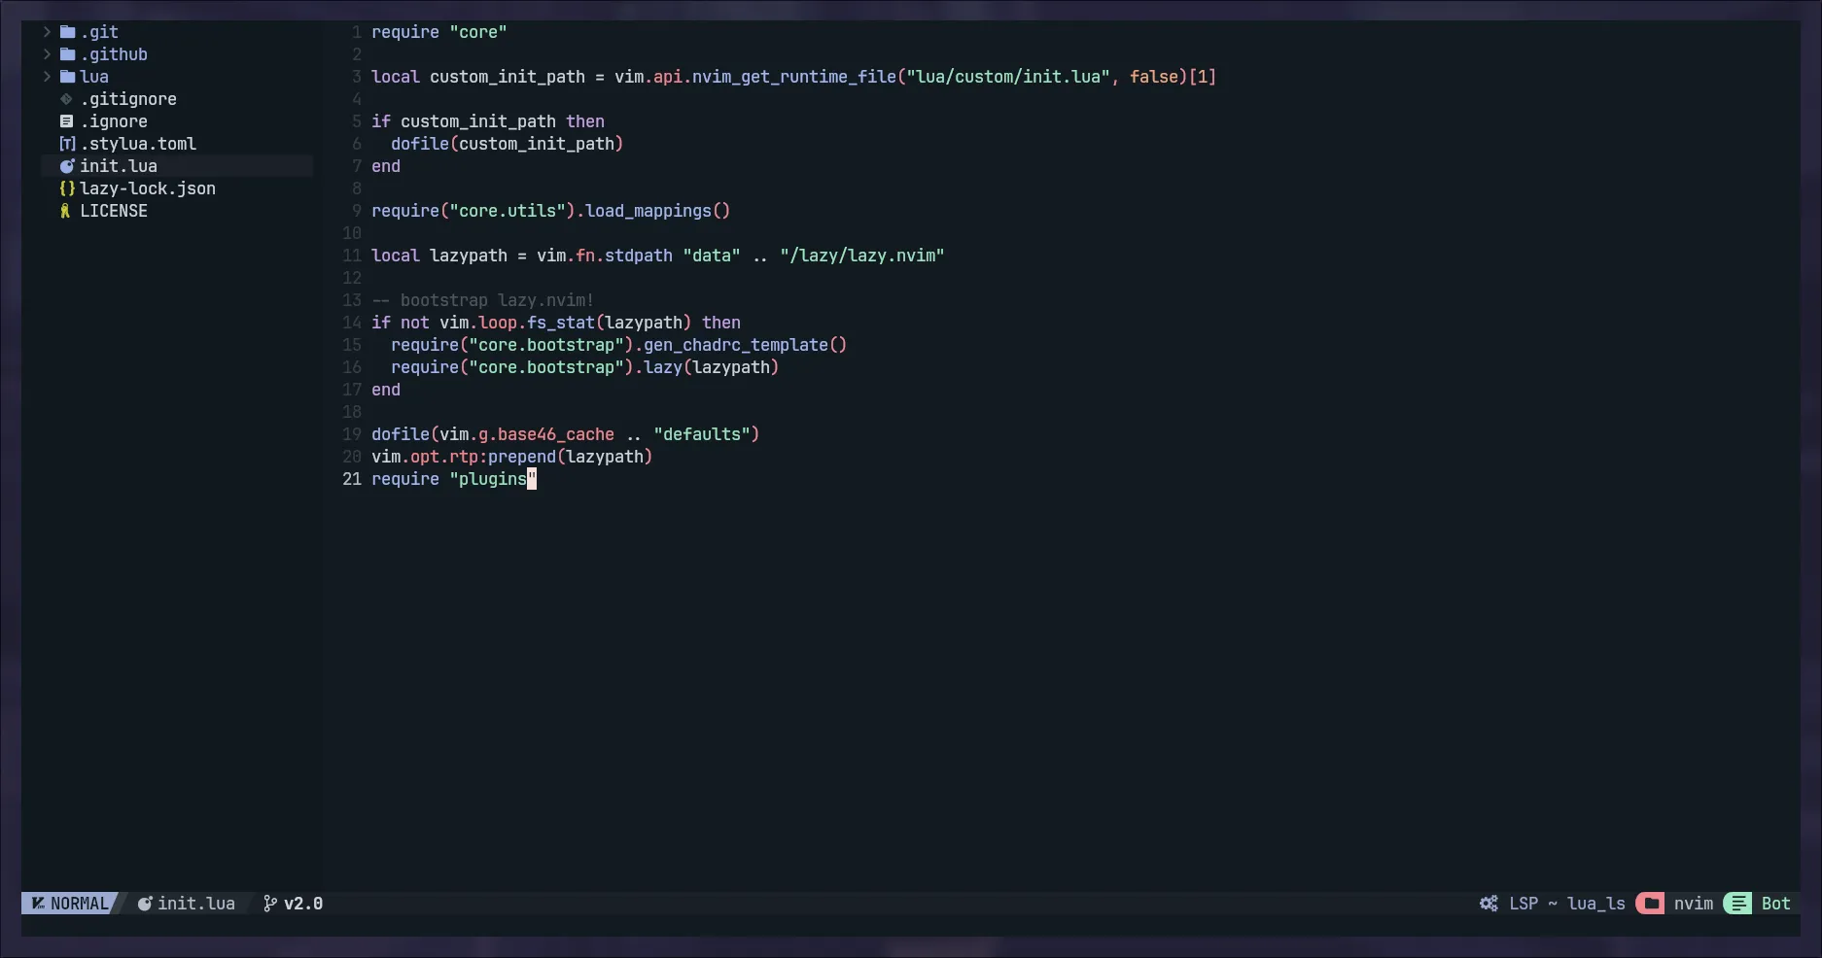Click the .ignore file icon
This screenshot has height=958, width=1822.
tap(66, 121)
